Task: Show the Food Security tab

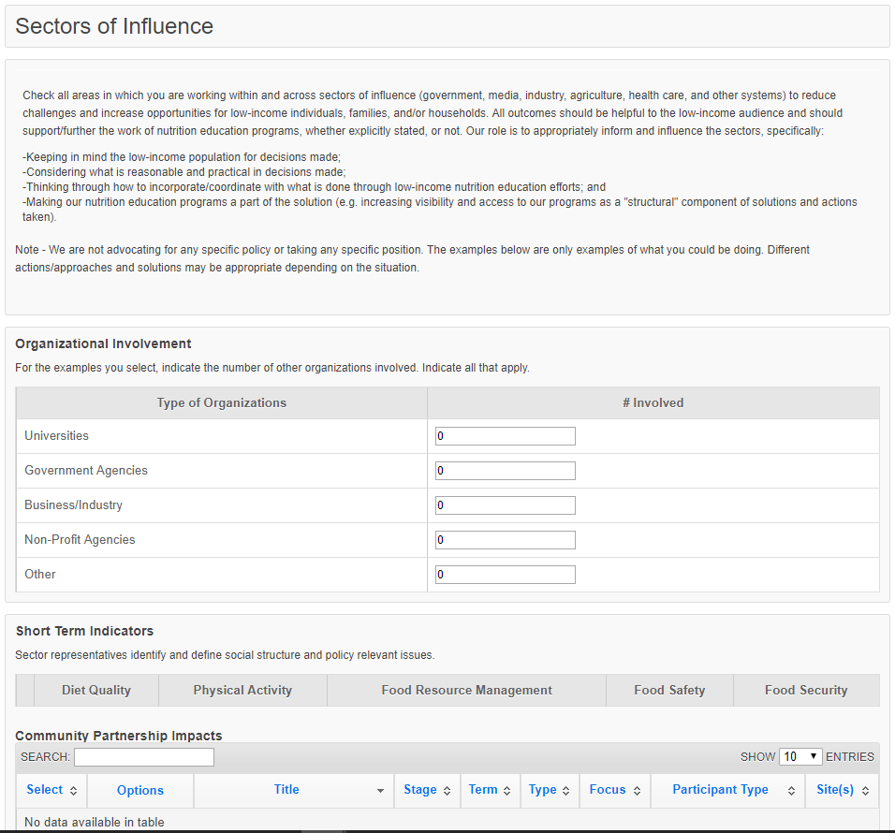Action: point(805,691)
